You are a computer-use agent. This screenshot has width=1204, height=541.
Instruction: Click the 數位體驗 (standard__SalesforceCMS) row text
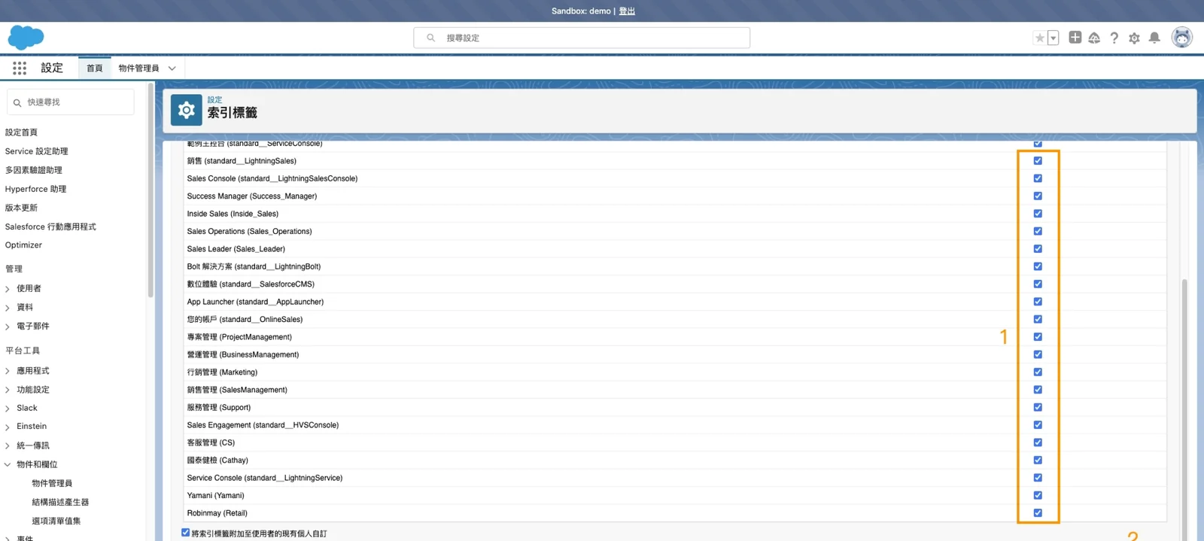251,284
